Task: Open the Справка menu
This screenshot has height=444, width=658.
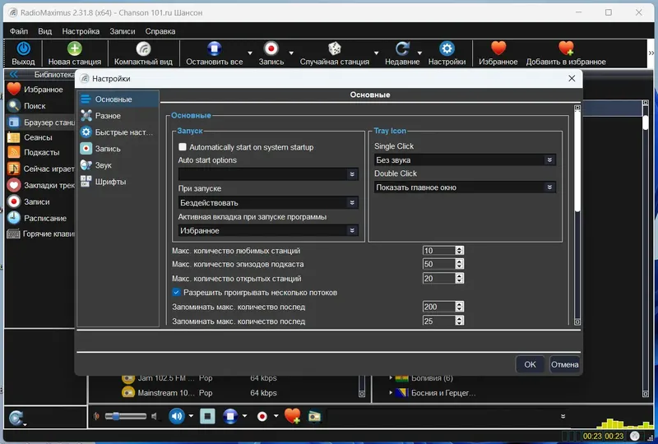Action: click(160, 31)
